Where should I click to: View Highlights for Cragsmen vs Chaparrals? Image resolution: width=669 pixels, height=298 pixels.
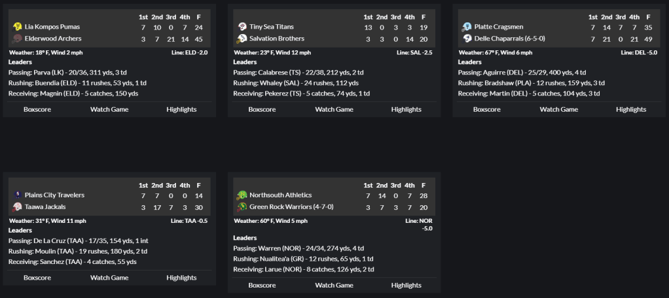pos(631,109)
